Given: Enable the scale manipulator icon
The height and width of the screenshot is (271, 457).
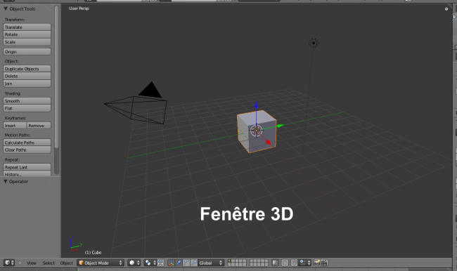Looking at the screenshot, I should [194, 263].
